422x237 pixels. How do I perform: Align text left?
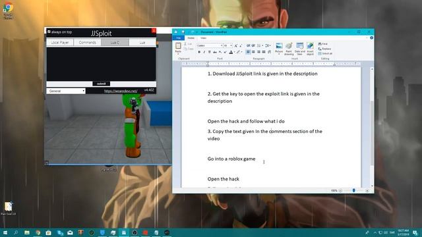[248, 52]
